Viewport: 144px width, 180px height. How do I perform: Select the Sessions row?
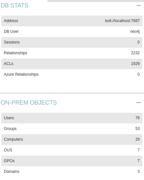click(x=72, y=42)
